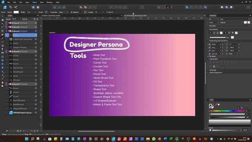Open the Layer menu
252x142 pixels.
[x=27, y=2]
